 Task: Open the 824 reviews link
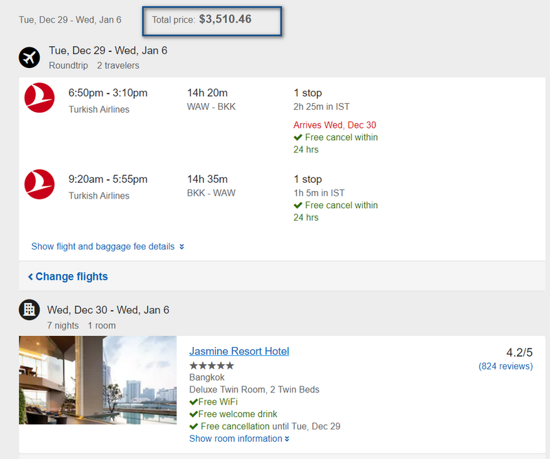point(505,366)
